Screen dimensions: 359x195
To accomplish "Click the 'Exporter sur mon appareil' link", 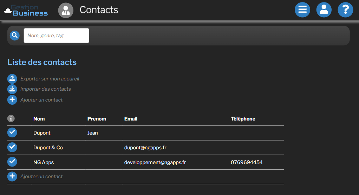I will click(x=50, y=79).
